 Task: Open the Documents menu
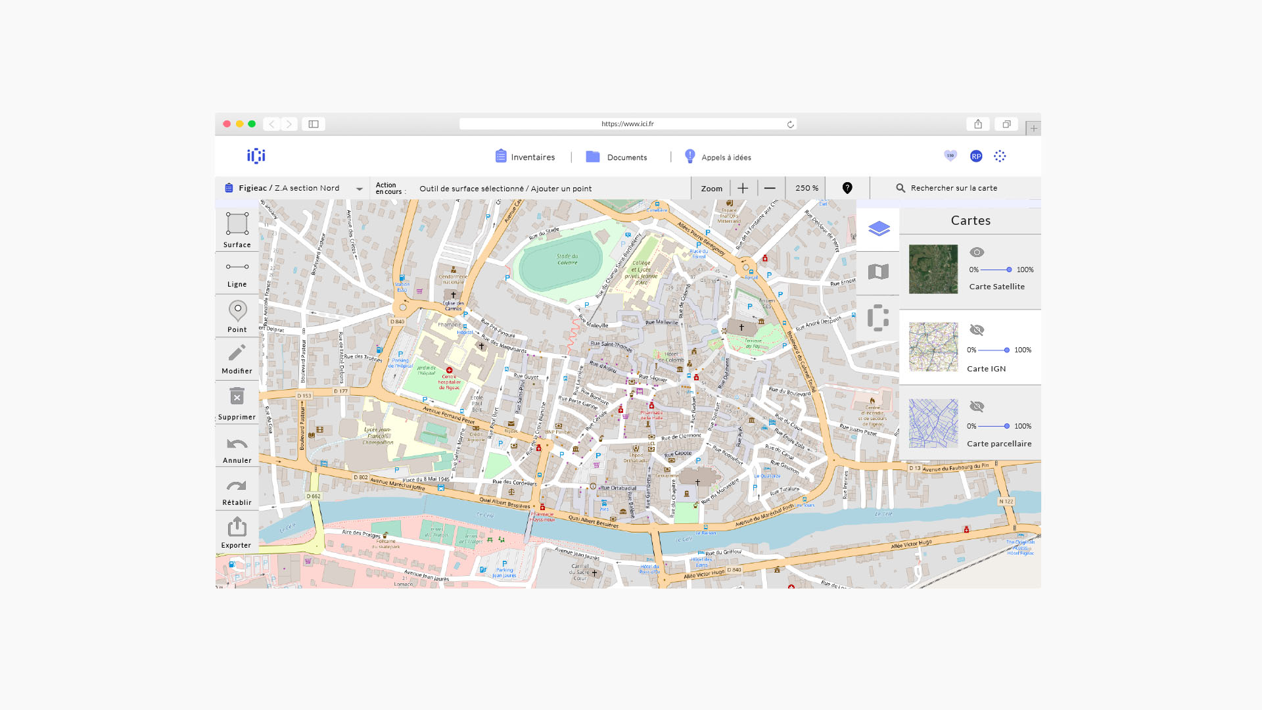pos(617,156)
